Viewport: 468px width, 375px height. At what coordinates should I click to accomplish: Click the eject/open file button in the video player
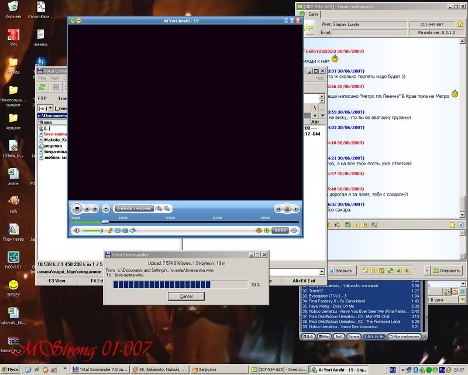pyautogui.click(x=106, y=209)
